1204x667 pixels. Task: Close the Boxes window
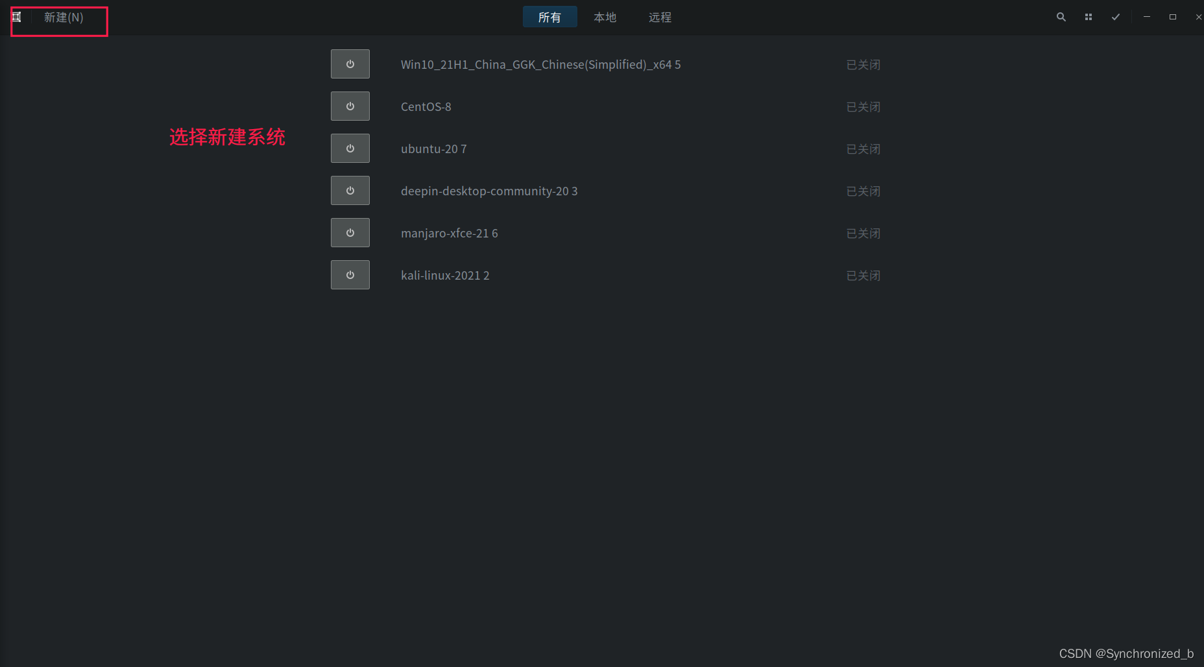(1198, 18)
